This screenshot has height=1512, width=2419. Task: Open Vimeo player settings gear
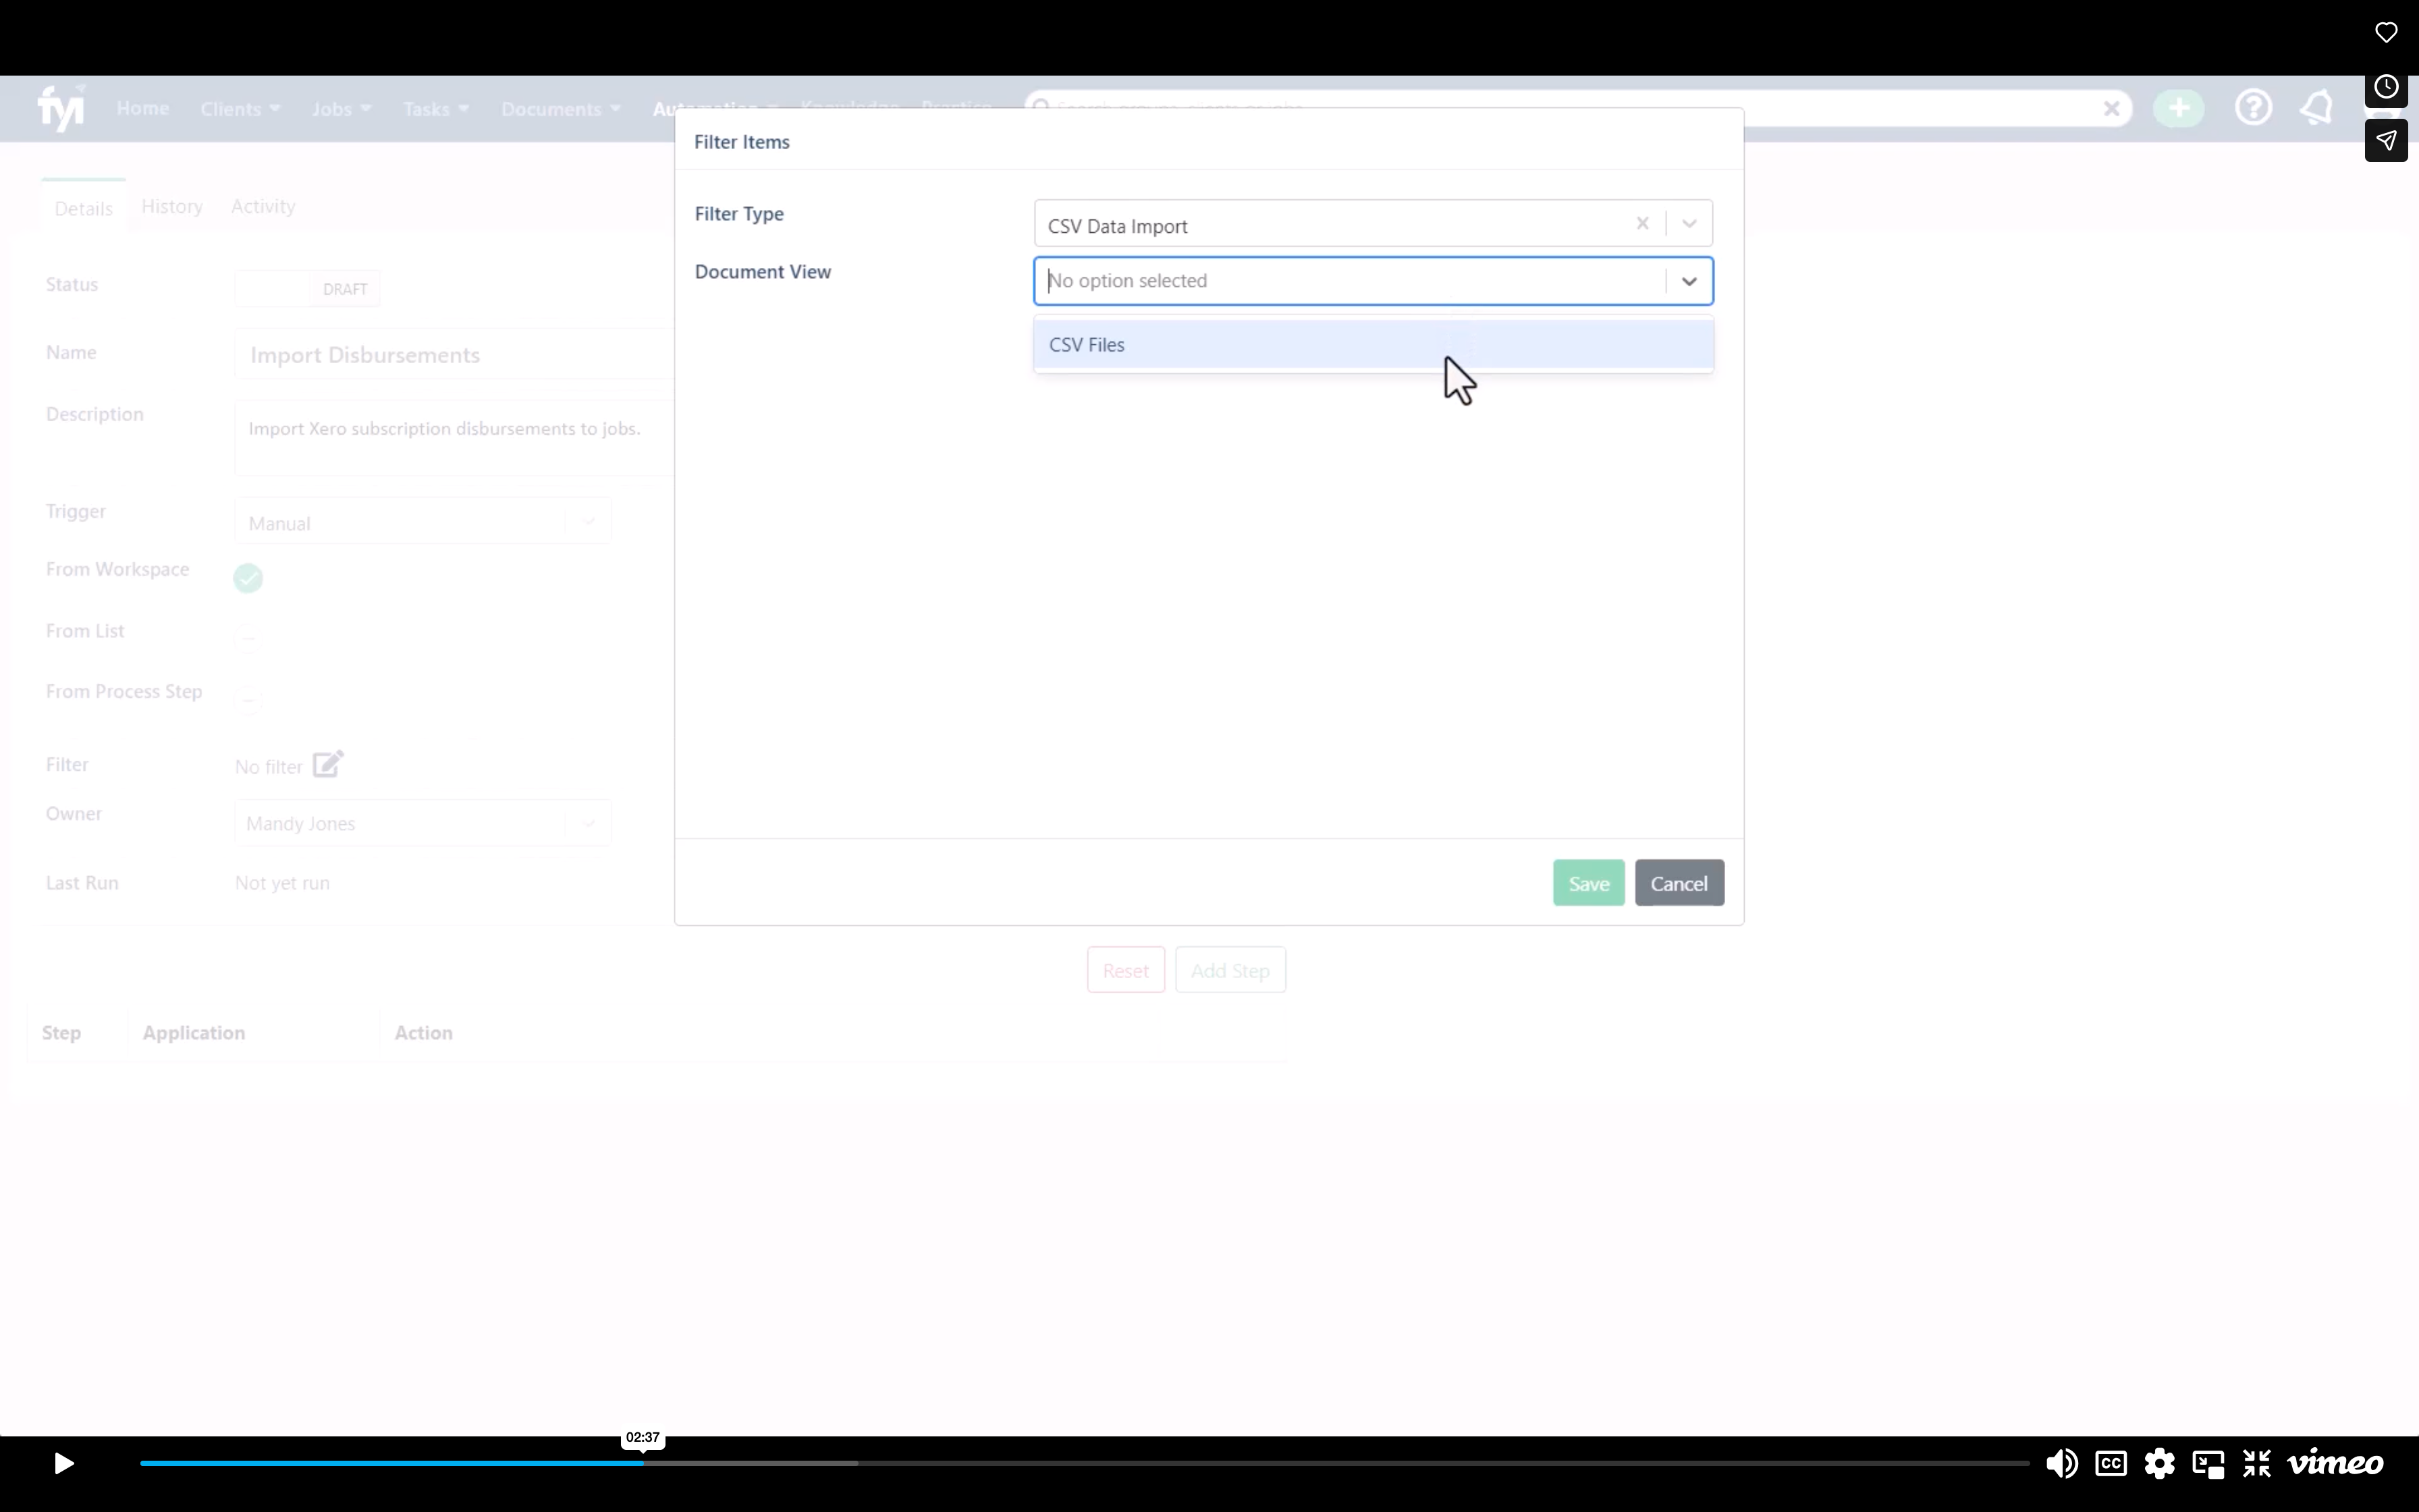pyautogui.click(x=2160, y=1464)
